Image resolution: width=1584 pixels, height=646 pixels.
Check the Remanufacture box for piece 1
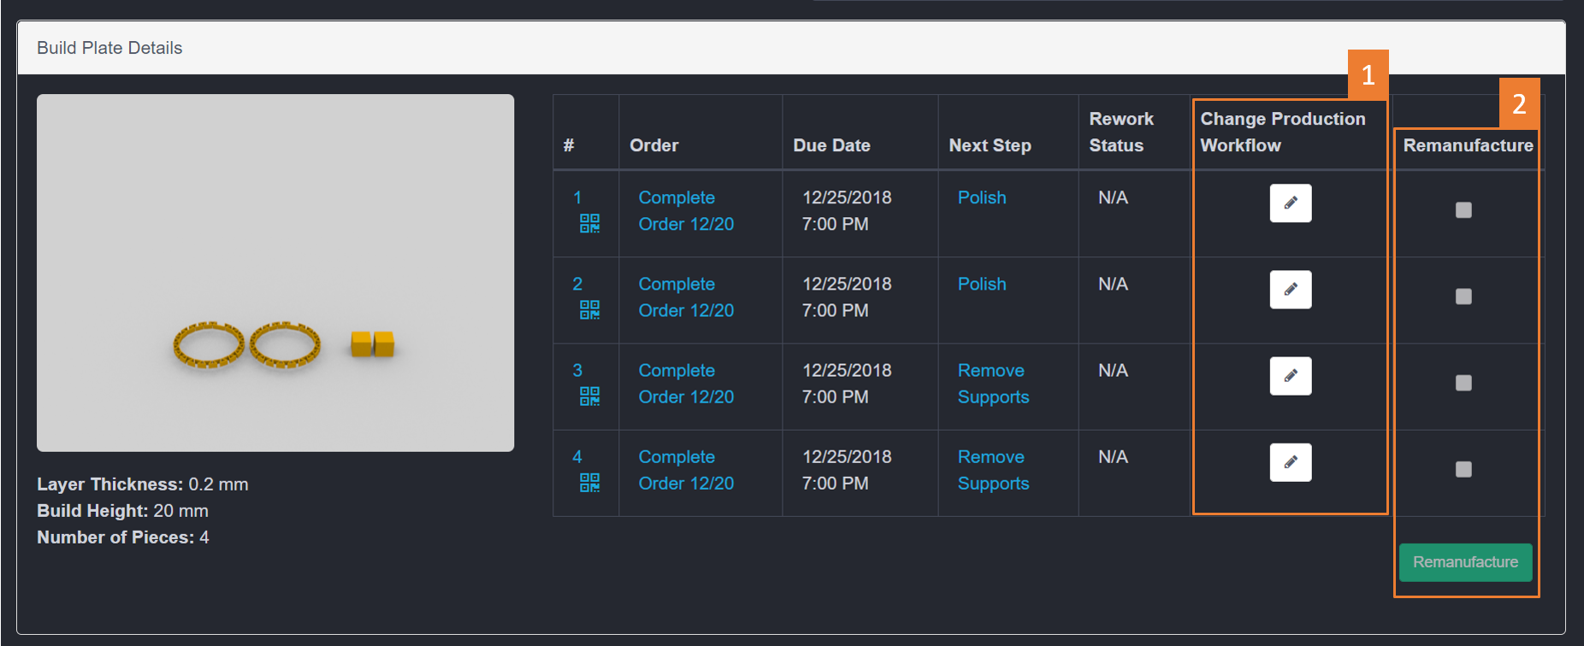1463,210
